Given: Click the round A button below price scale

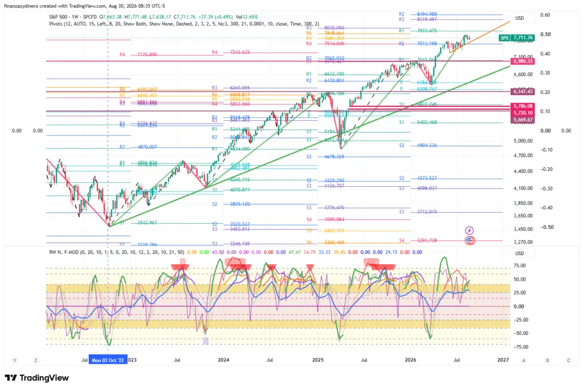Looking at the screenshot, I should 524,360.
